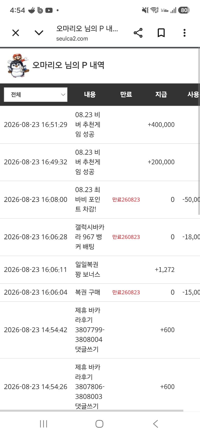Select the 만료 column header

coord(126,95)
